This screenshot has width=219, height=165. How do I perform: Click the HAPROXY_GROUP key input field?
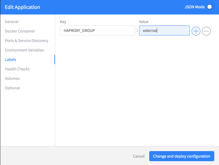pos(97,31)
